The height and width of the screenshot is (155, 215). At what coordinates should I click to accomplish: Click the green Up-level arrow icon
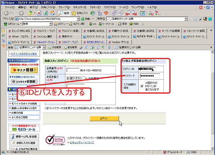30,13
